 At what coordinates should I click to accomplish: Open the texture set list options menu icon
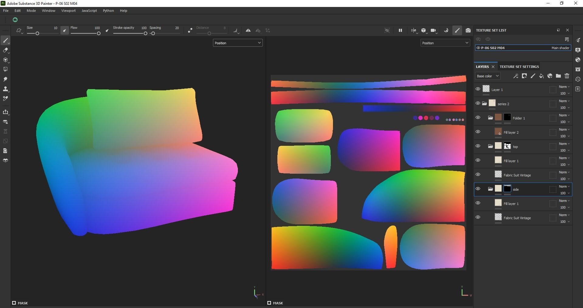[x=567, y=39]
